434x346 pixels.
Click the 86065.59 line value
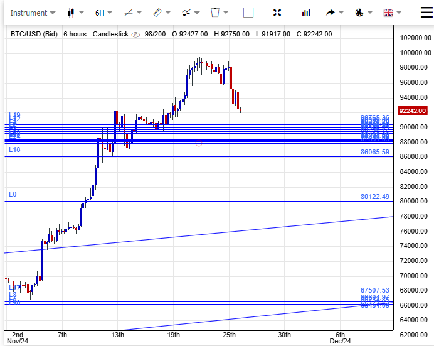tap(375, 152)
